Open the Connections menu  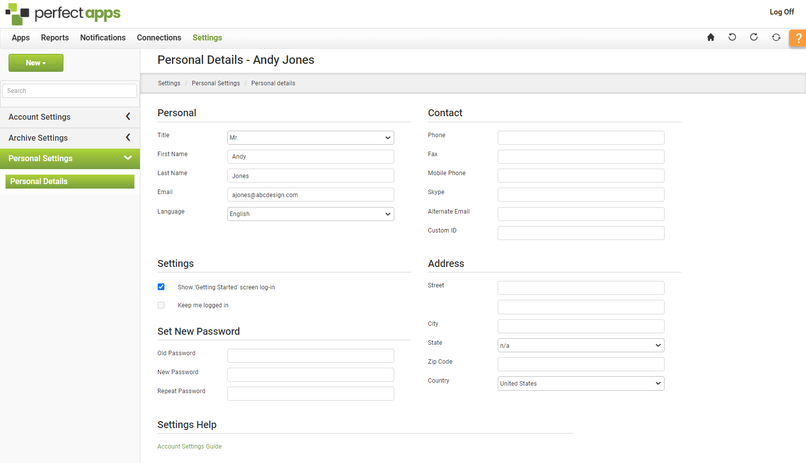tap(159, 38)
